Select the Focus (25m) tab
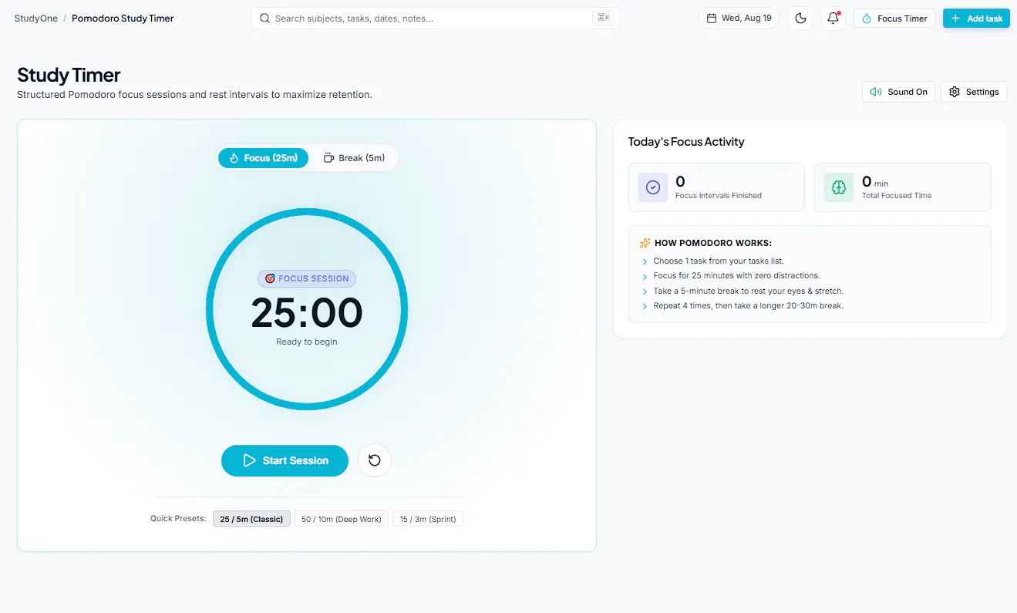The image size is (1017, 613). (263, 158)
